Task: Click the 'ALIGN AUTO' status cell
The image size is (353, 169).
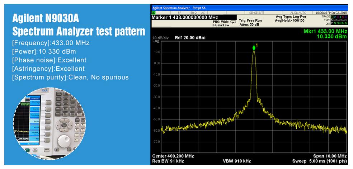Action: pyautogui.click(x=298, y=13)
